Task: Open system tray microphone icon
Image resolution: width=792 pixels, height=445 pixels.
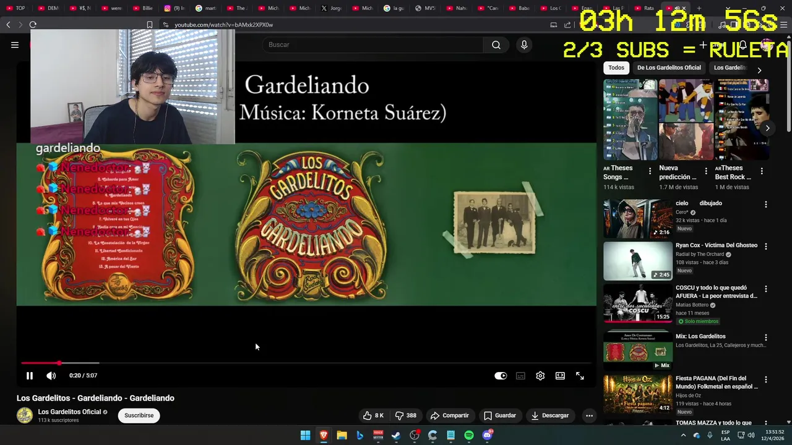Action: (710, 436)
